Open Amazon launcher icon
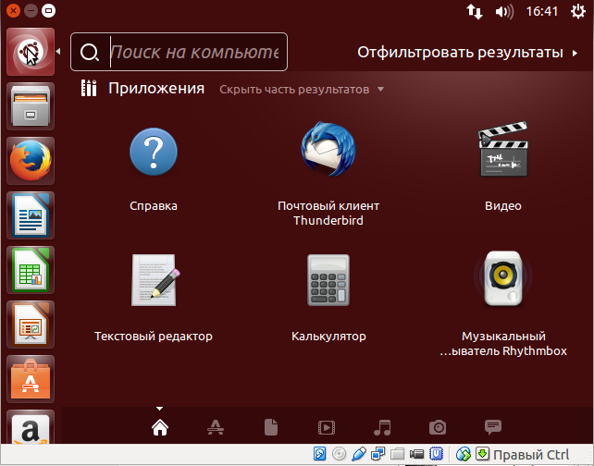Screen dimensions: 594x466 click(31, 426)
